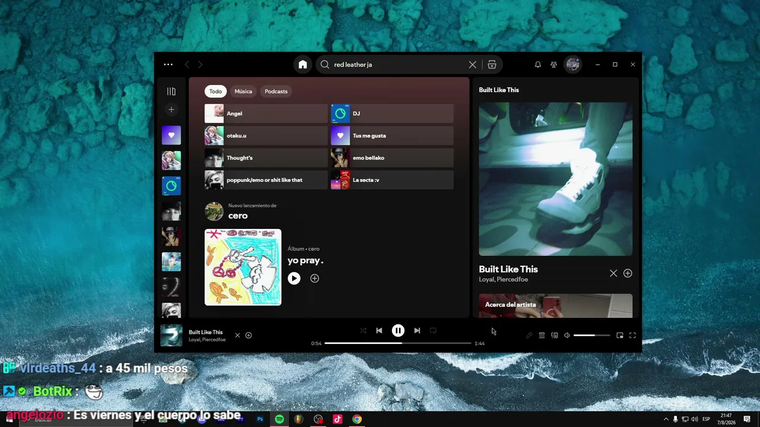
Task: Select the Música filter chip
Action: click(243, 91)
